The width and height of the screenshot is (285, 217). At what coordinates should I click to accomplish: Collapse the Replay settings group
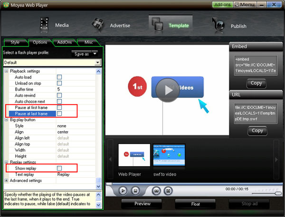tap(6, 162)
